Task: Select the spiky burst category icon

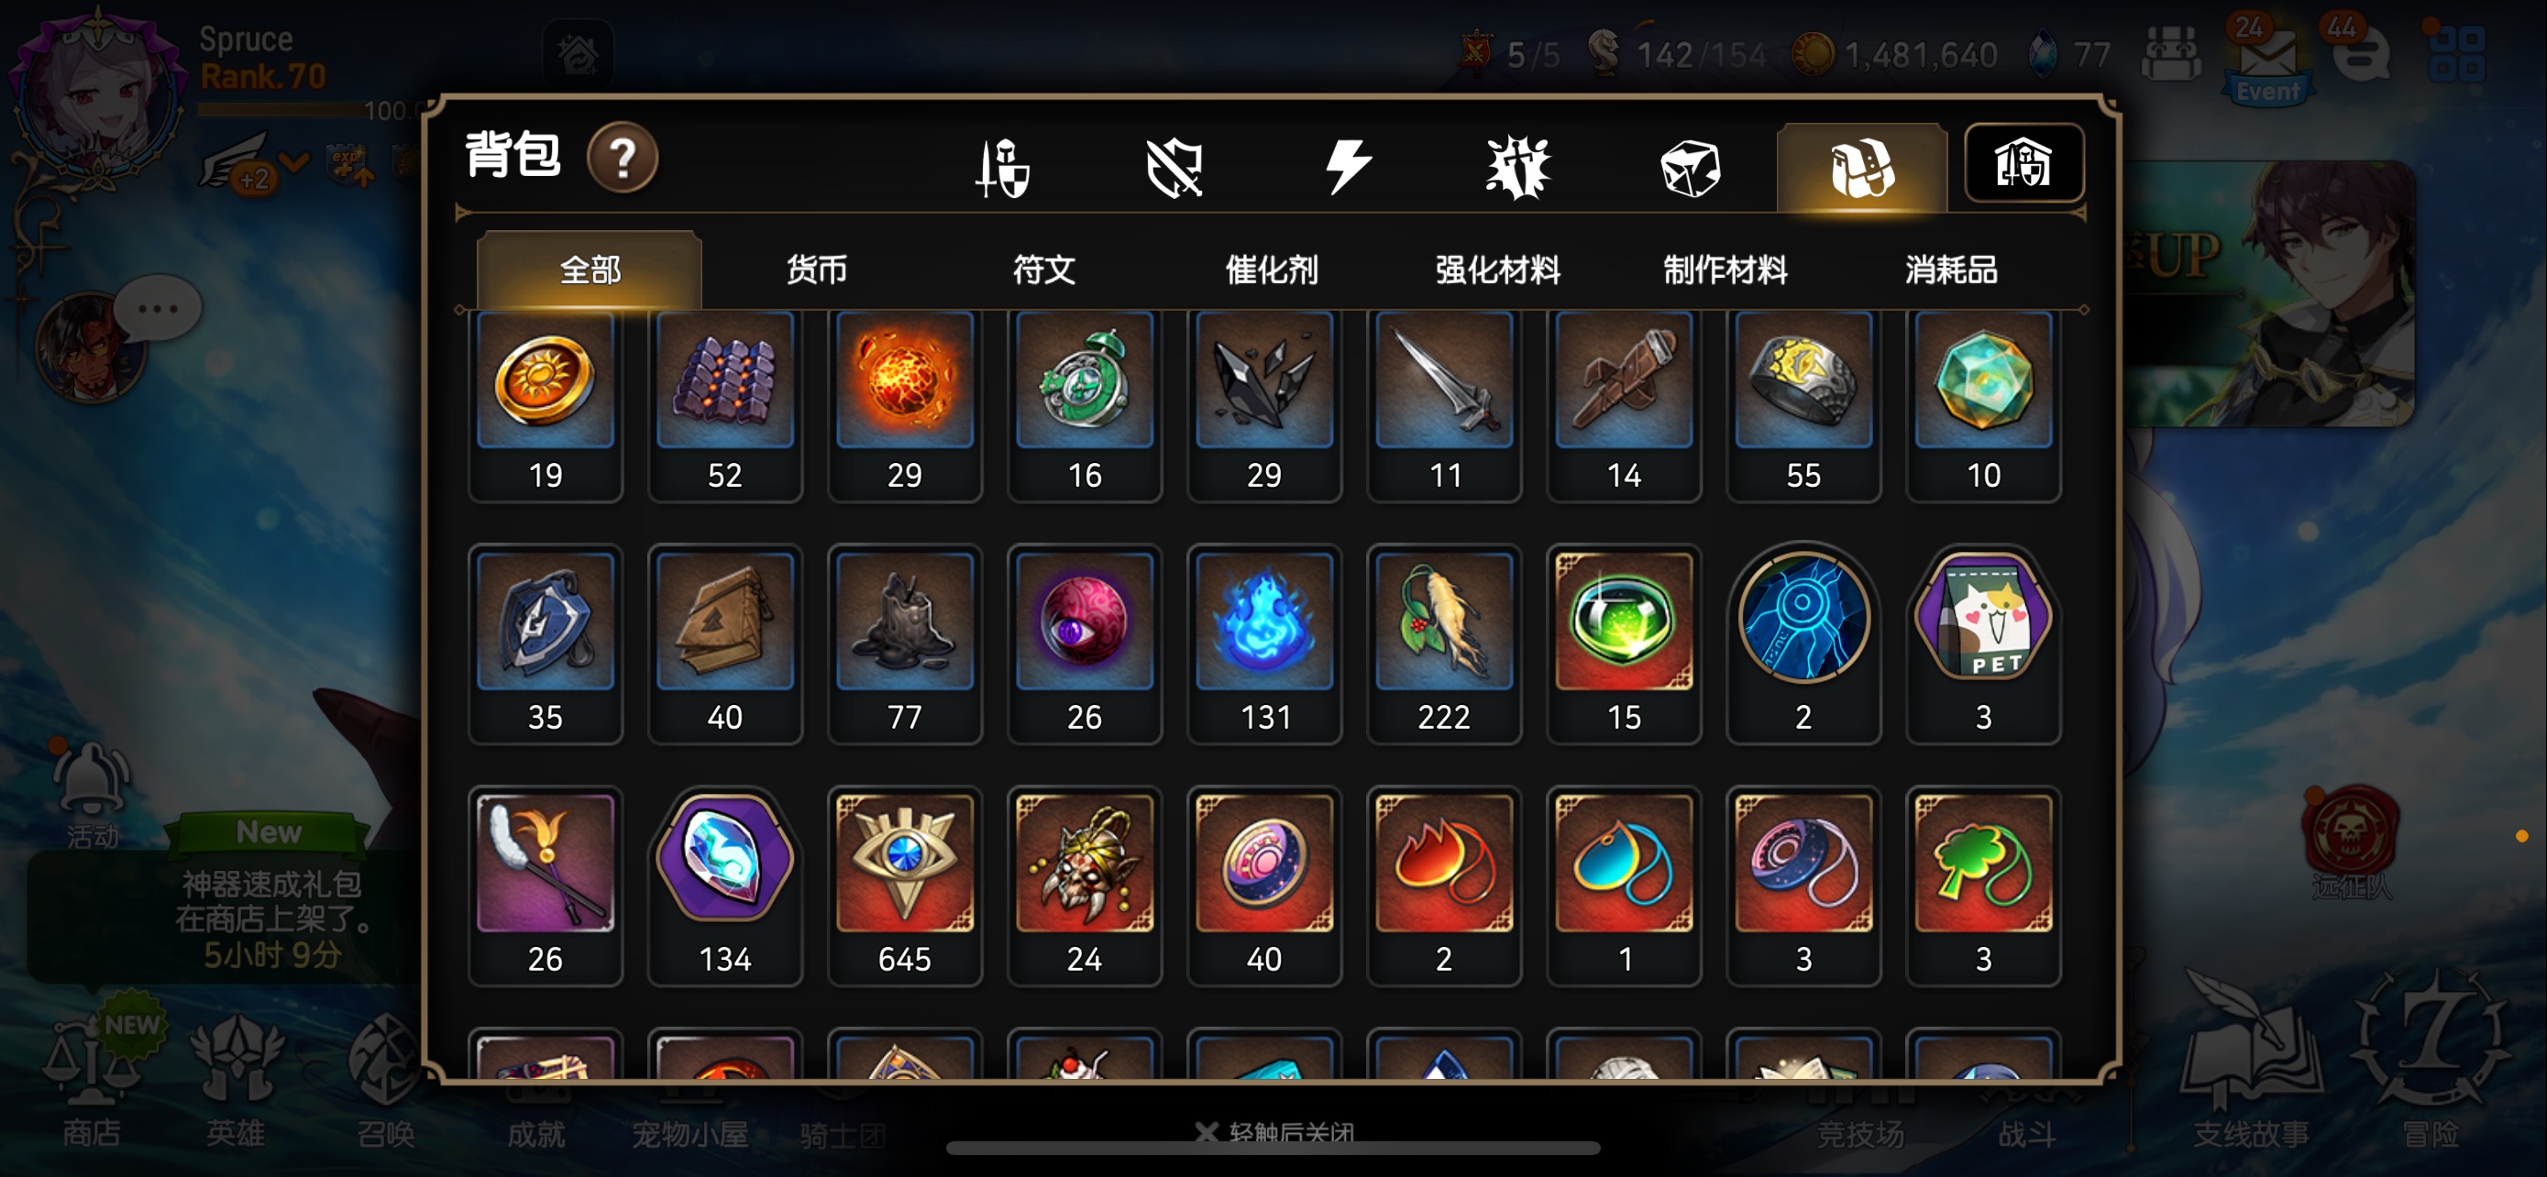Action: click(x=1518, y=167)
